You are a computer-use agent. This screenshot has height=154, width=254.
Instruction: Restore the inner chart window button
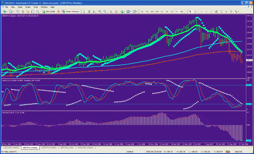pos(248,7)
